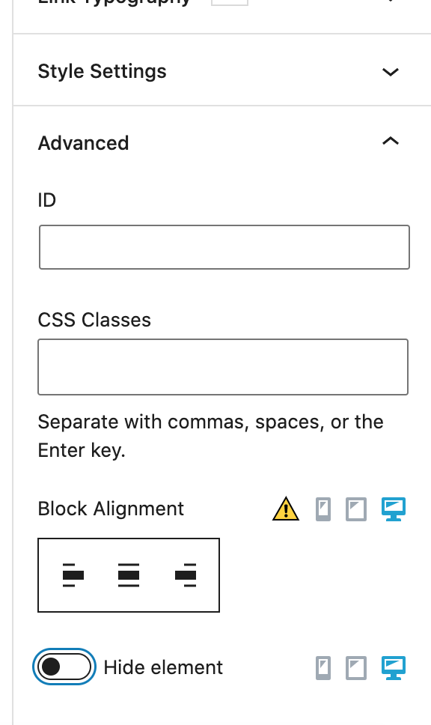Click the Advanced panel title
This screenshot has height=725, width=431.
click(x=83, y=143)
